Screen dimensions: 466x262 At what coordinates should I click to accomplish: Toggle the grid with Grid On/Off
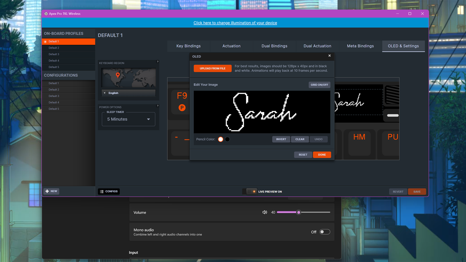[x=319, y=85]
